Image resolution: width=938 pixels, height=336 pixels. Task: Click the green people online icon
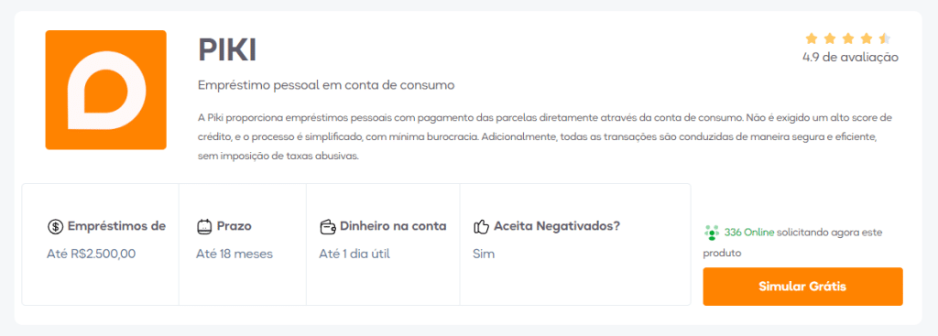[x=711, y=233]
